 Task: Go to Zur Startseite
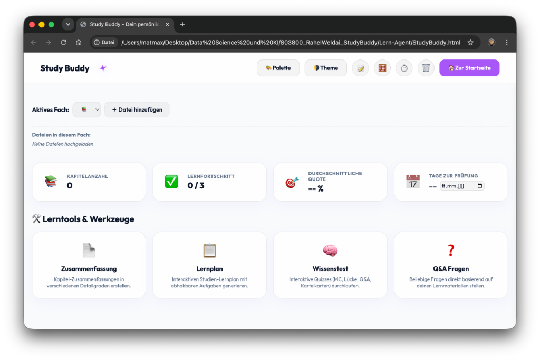coord(469,68)
